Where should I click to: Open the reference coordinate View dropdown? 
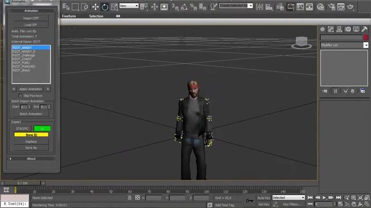coord(129,6)
